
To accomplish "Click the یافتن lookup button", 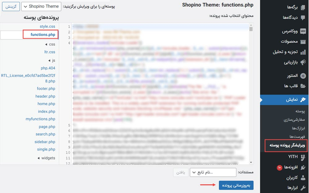I will click(180, 172).
